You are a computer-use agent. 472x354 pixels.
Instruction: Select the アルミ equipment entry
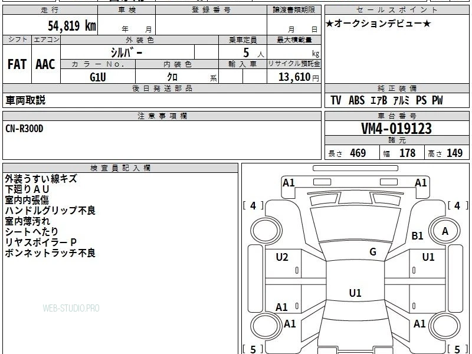click(402, 100)
